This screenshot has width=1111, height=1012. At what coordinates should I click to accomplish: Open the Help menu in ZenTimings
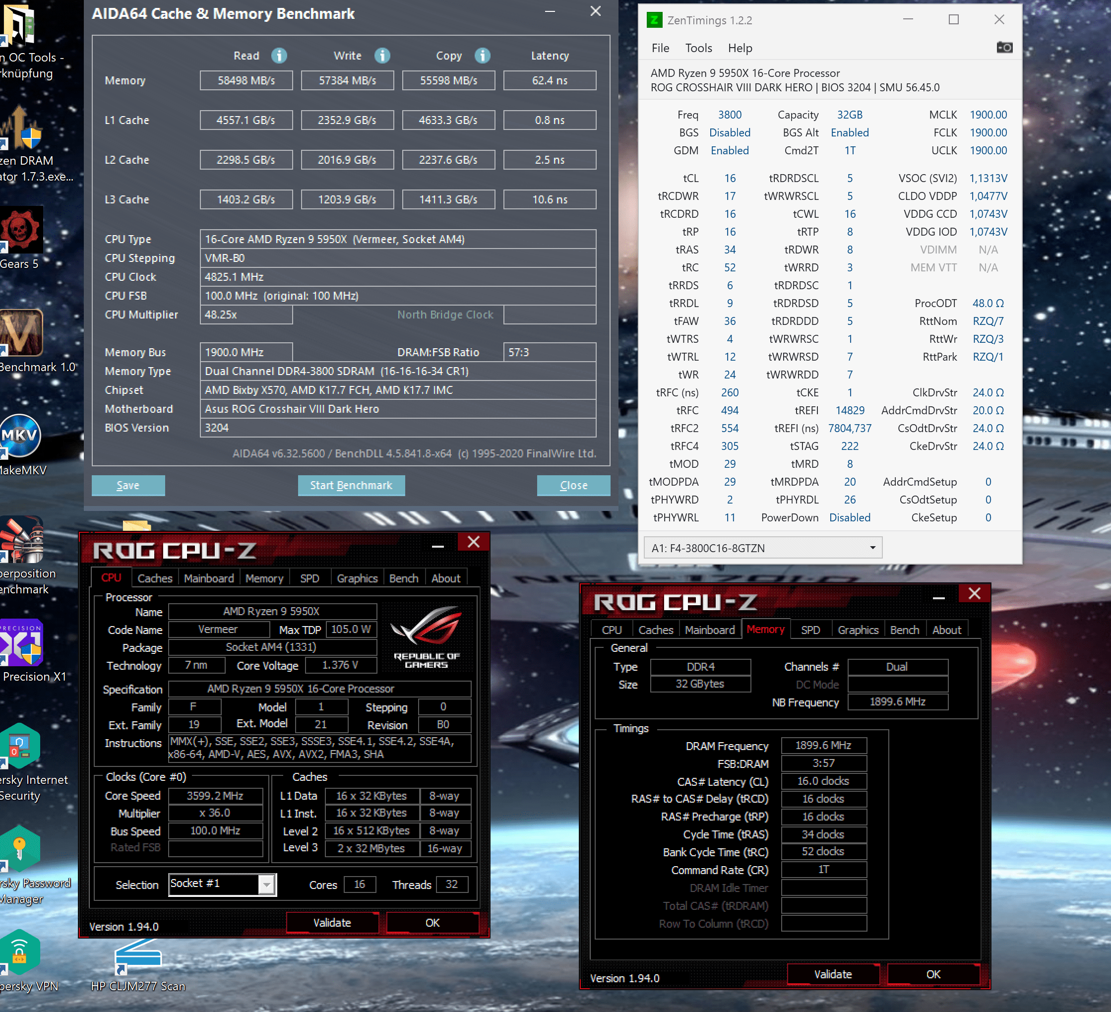click(740, 48)
